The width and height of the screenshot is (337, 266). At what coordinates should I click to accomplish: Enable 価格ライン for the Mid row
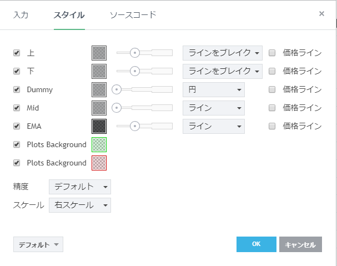(x=272, y=108)
